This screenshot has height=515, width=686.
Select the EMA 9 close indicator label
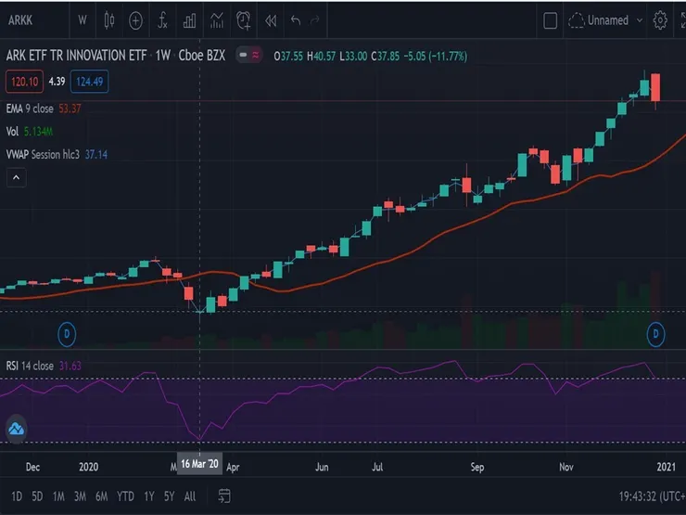(x=30, y=109)
